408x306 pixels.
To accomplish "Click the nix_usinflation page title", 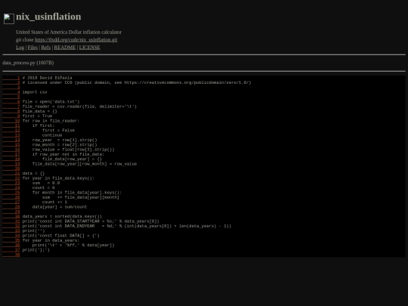I will pyautogui.click(x=48, y=17).
